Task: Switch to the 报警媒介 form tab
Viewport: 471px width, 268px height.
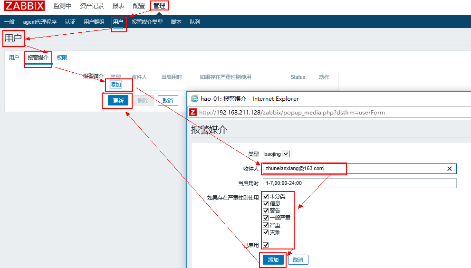Action: click(x=38, y=57)
